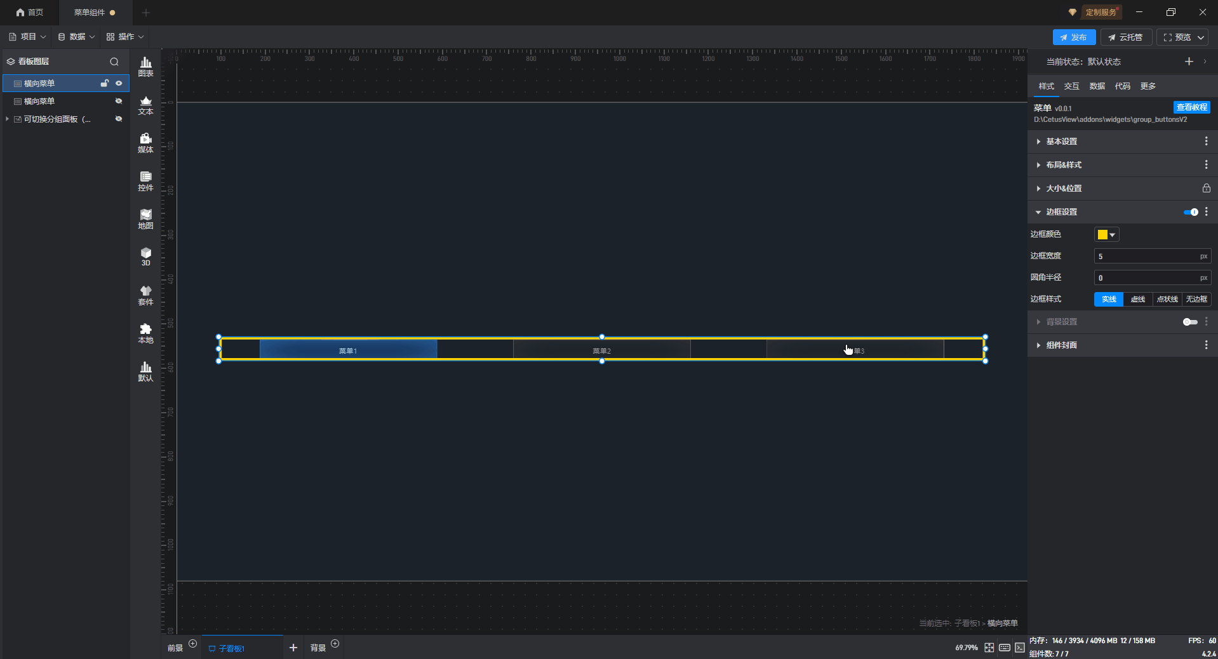
Task: Click the 云托管 button
Action: tap(1126, 37)
